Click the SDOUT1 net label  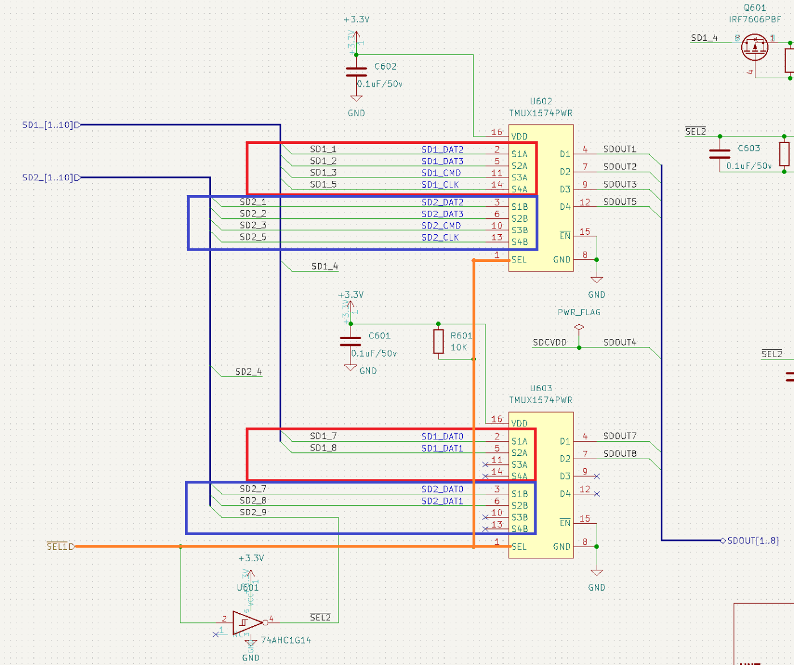620,149
